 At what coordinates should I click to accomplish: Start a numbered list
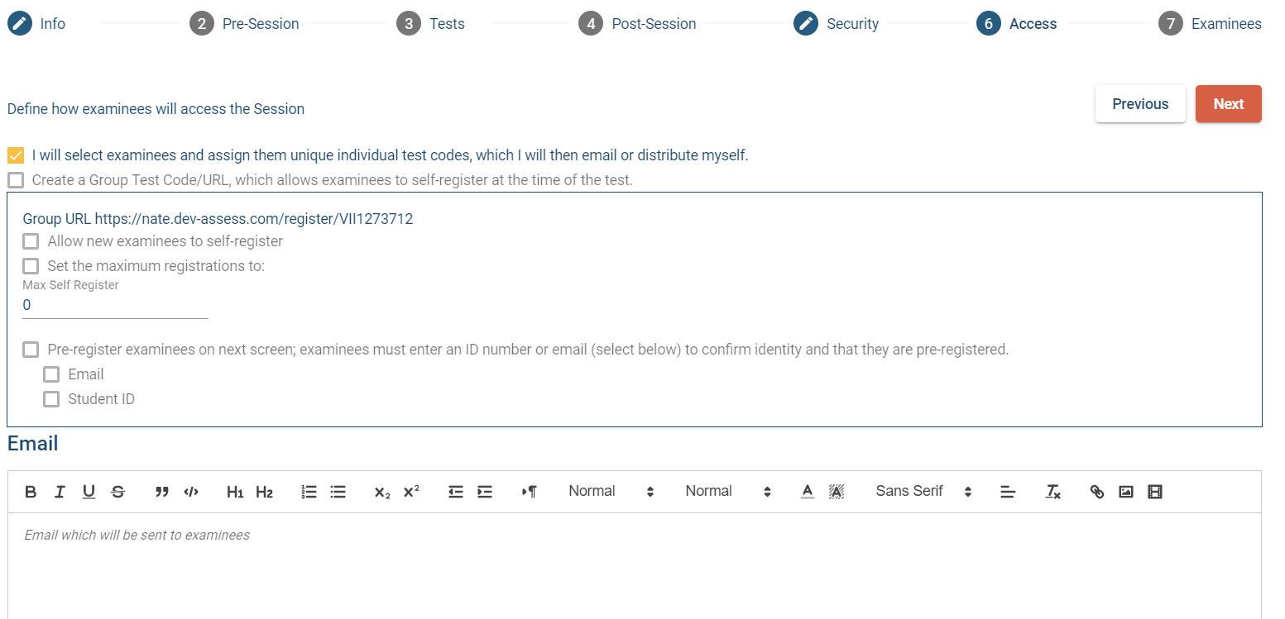[x=309, y=492]
